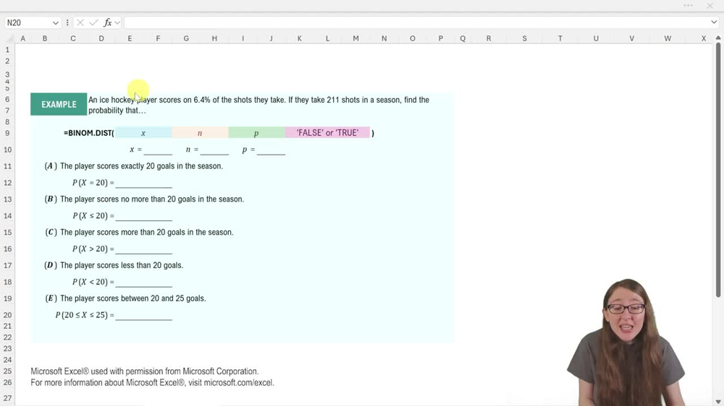Screen dimensions: 724x406
Task: Click the P(X < 20) answer blank
Action: pos(143,282)
